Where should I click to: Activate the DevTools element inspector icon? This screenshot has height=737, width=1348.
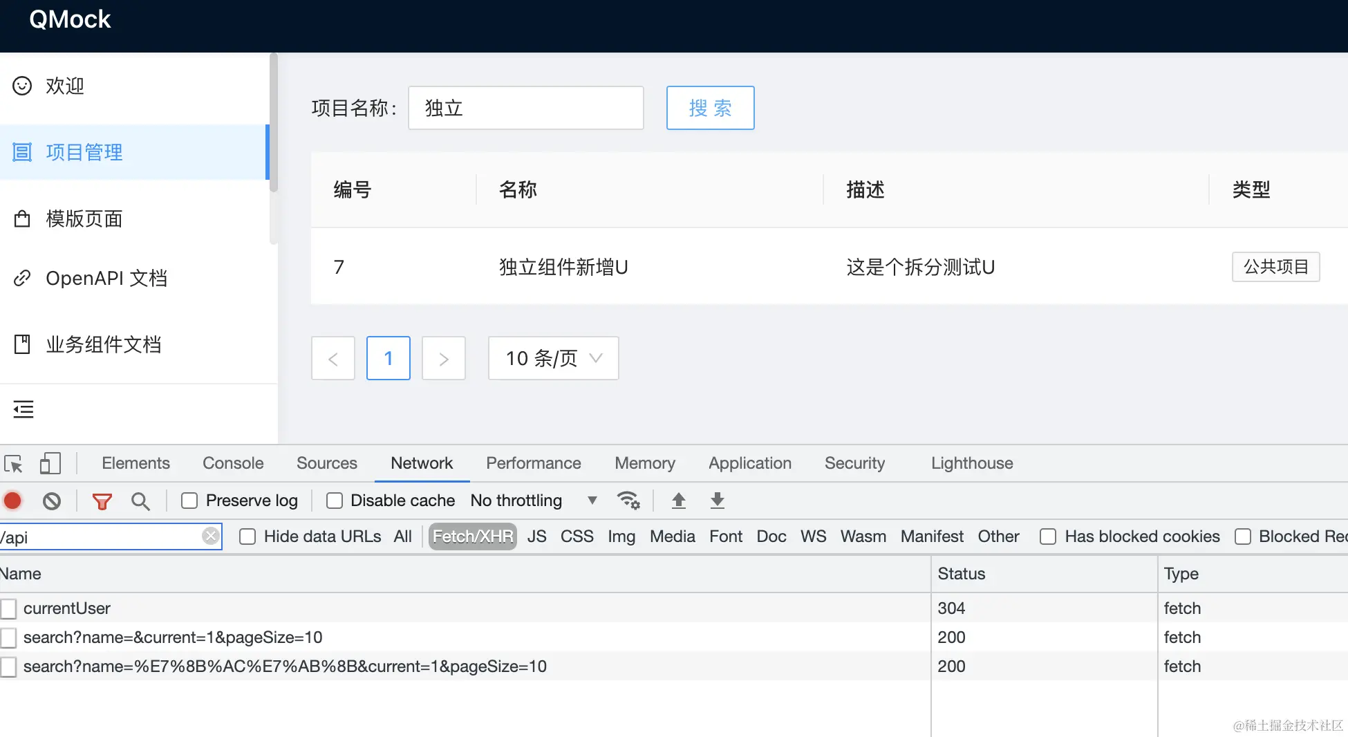point(13,463)
